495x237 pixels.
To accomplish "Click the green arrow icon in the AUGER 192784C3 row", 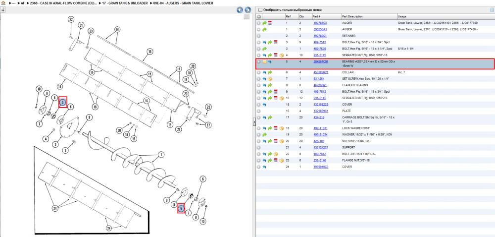I will tap(265, 23).
